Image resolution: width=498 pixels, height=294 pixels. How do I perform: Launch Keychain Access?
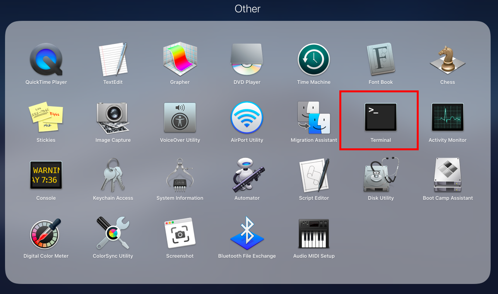(x=113, y=176)
